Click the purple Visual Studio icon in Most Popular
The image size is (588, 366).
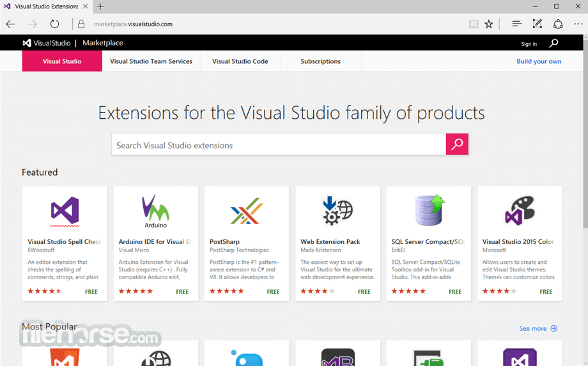(520, 357)
